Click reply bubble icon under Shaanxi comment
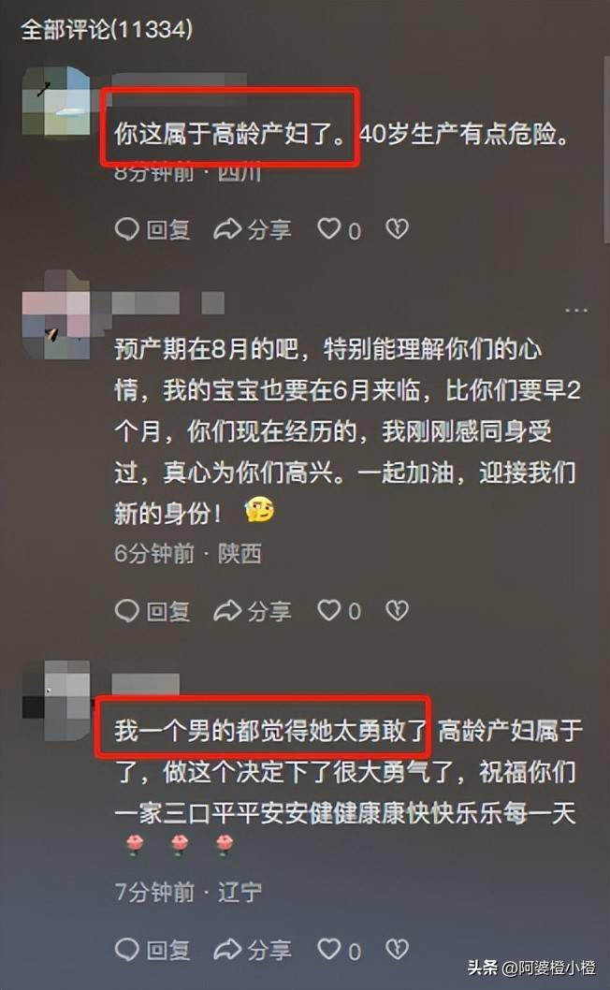Viewport: 610px width, 990px height. pos(127,610)
